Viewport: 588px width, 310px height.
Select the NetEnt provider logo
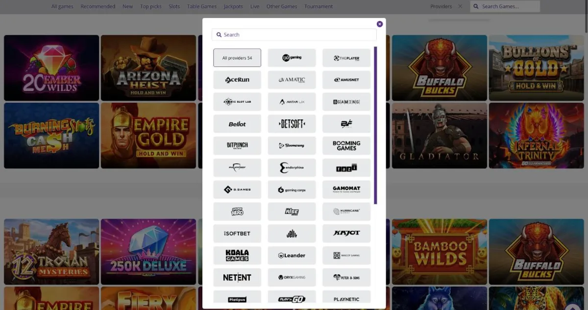coord(237,278)
